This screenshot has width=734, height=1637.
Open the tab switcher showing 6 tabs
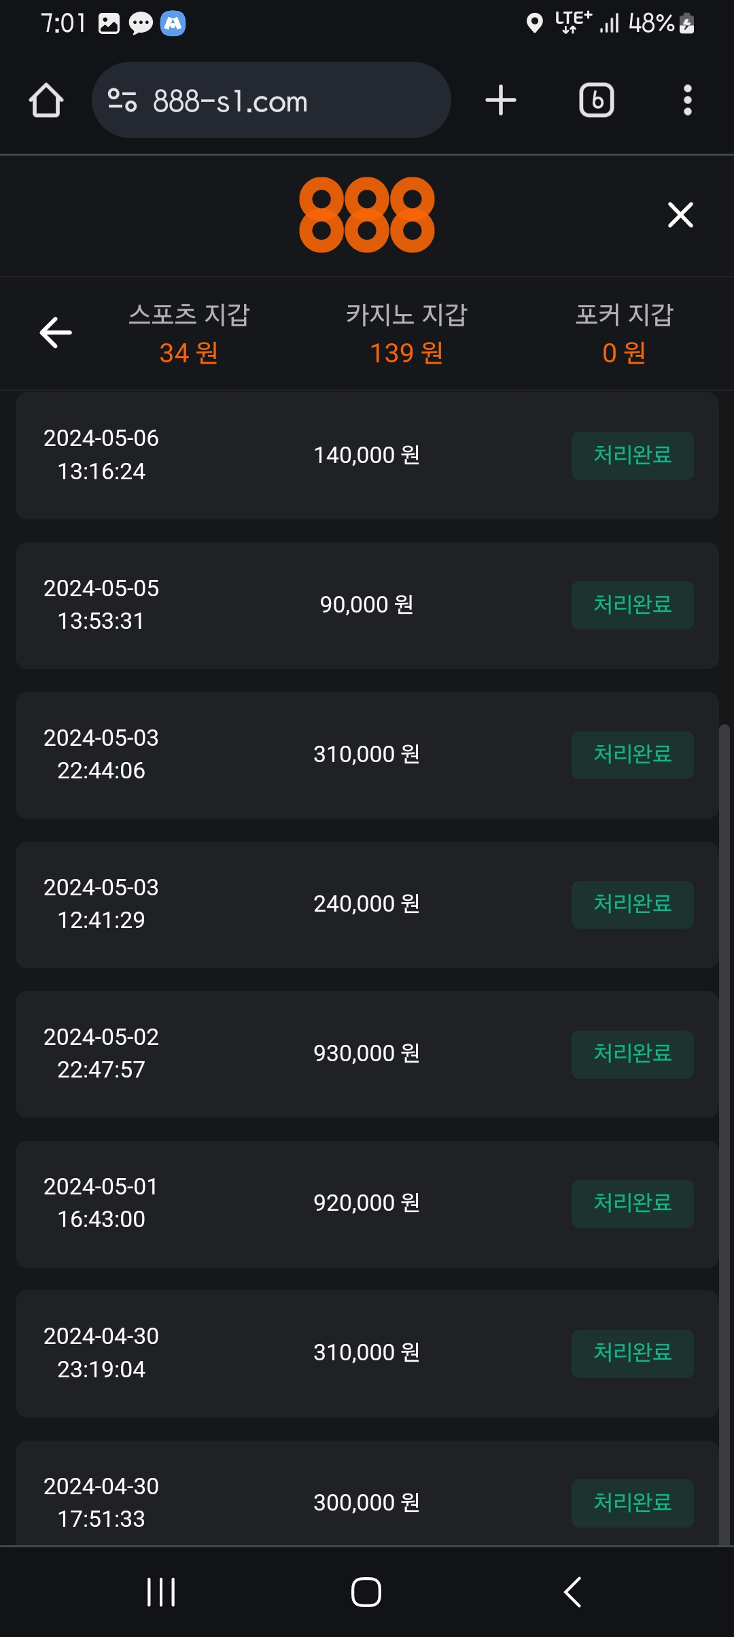596,101
